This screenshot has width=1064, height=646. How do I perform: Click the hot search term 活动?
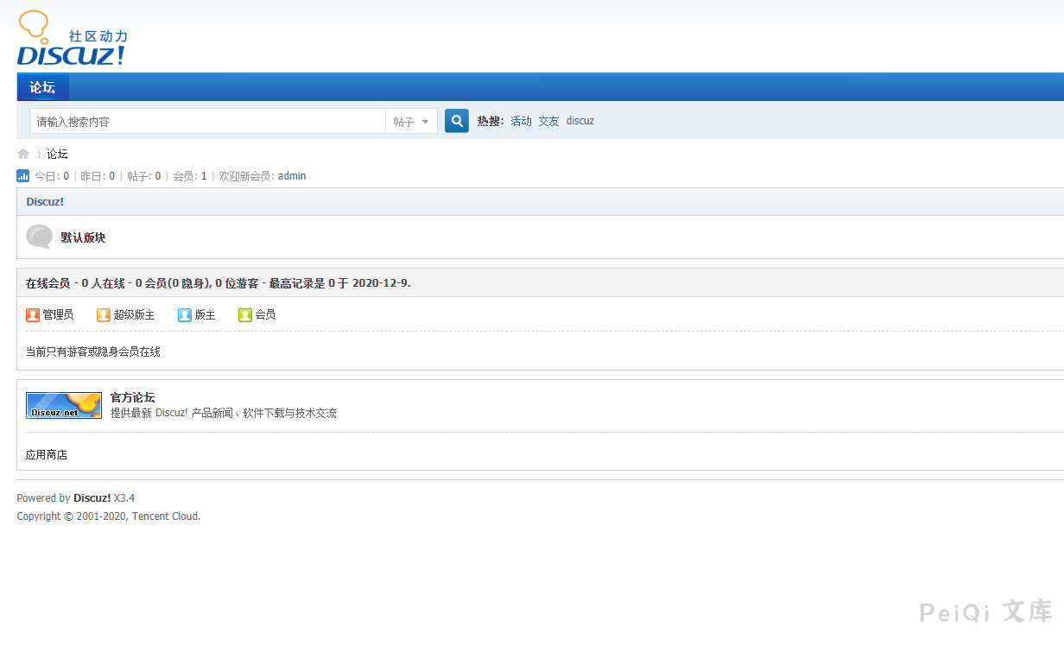521,121
